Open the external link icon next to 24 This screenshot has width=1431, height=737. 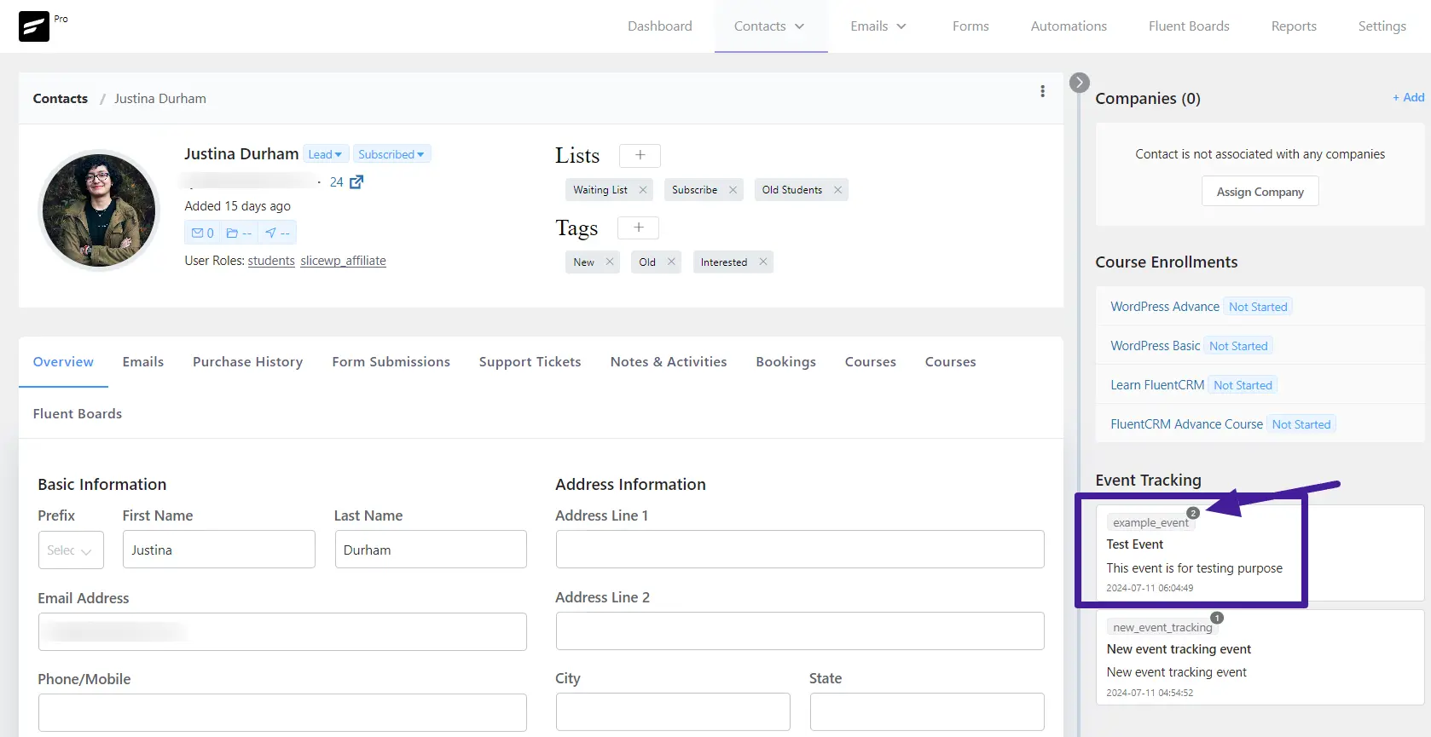(356, 181)
